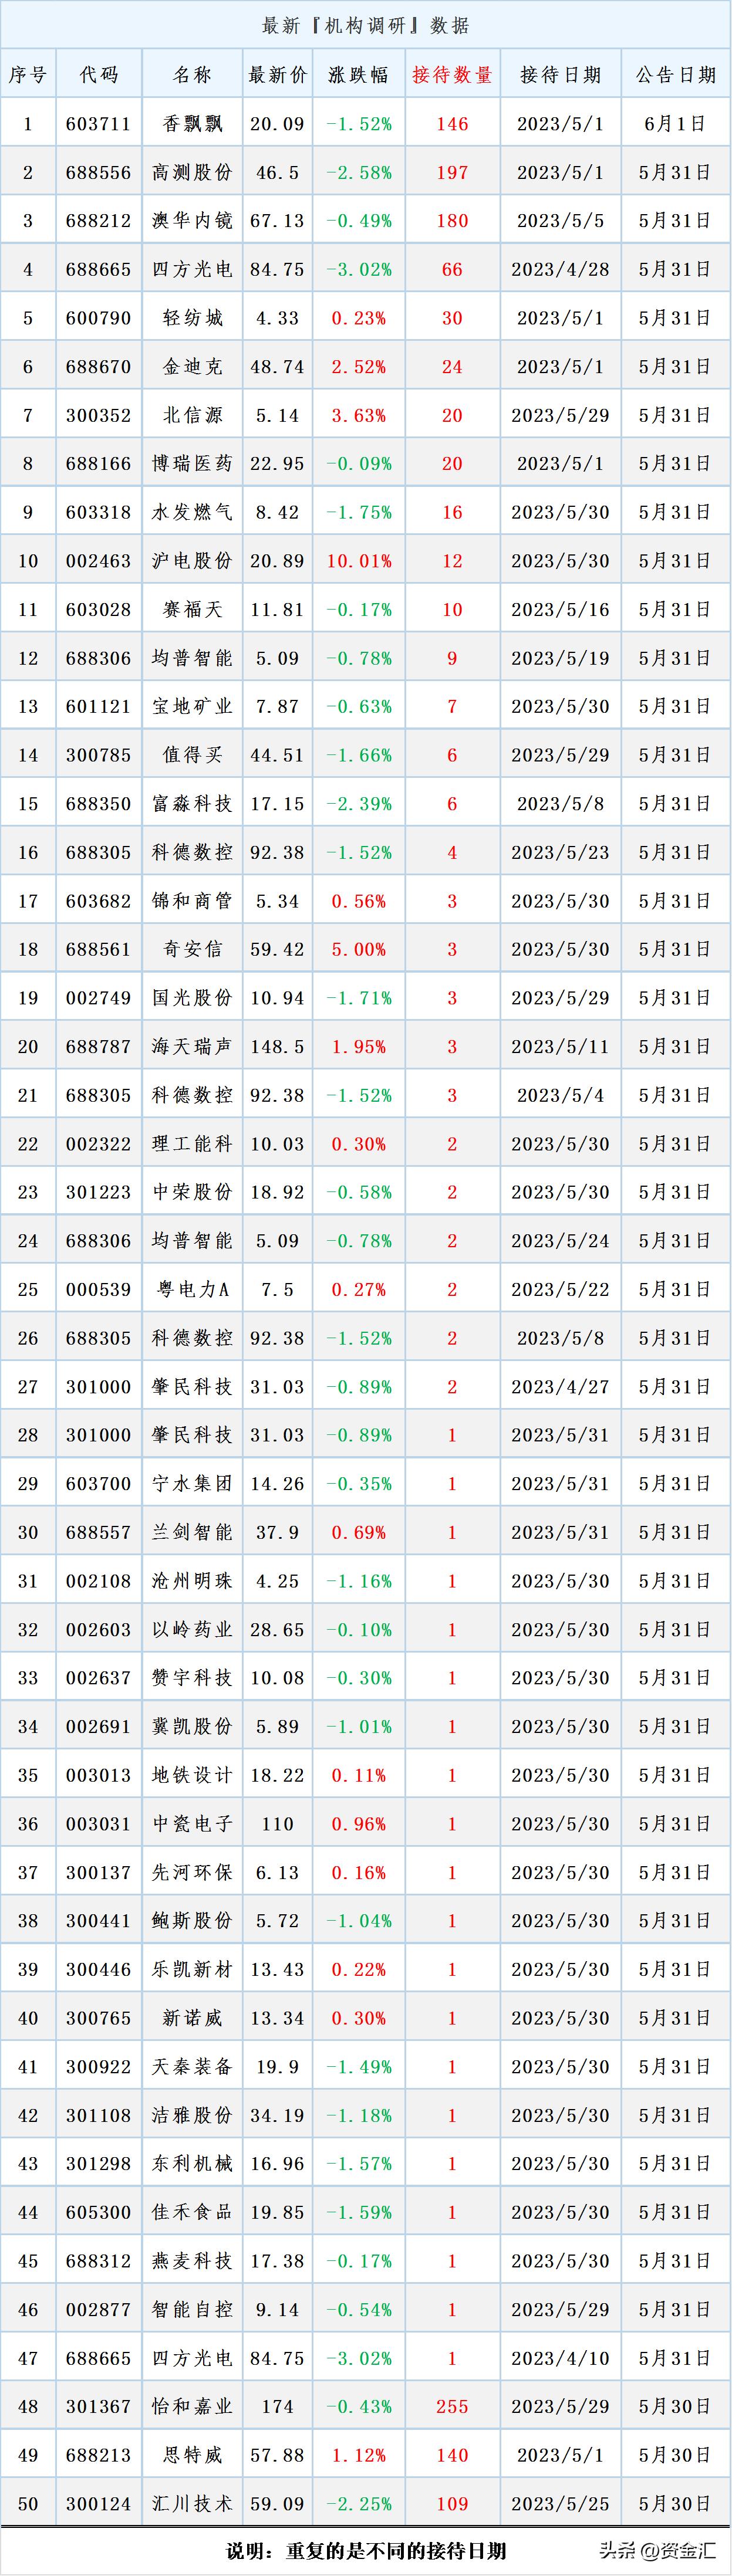The image size is (732, 2576).
Task: Select stock name 鲍斯股份
Action: [192, 1922]
